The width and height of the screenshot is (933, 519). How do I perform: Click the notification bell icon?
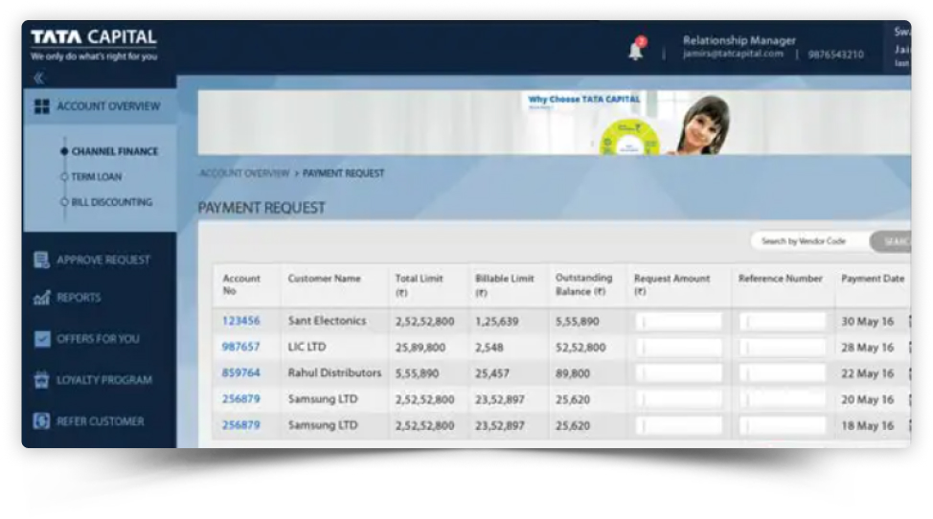636,51
